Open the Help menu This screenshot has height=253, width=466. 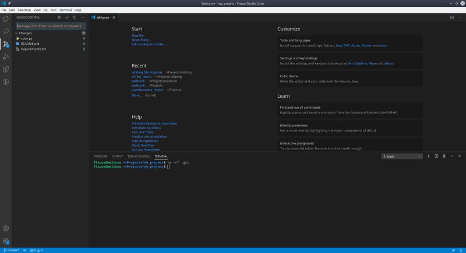(x=78, y=10)
